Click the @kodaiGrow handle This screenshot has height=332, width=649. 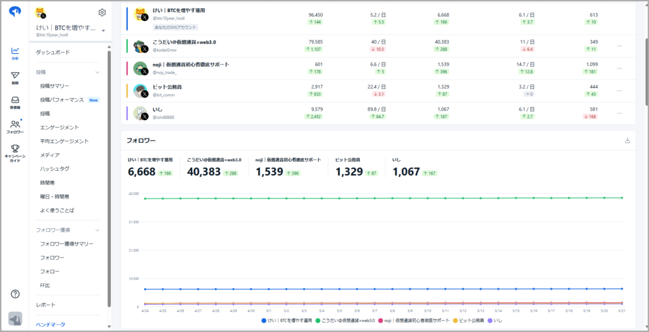(x=164, y=50)
